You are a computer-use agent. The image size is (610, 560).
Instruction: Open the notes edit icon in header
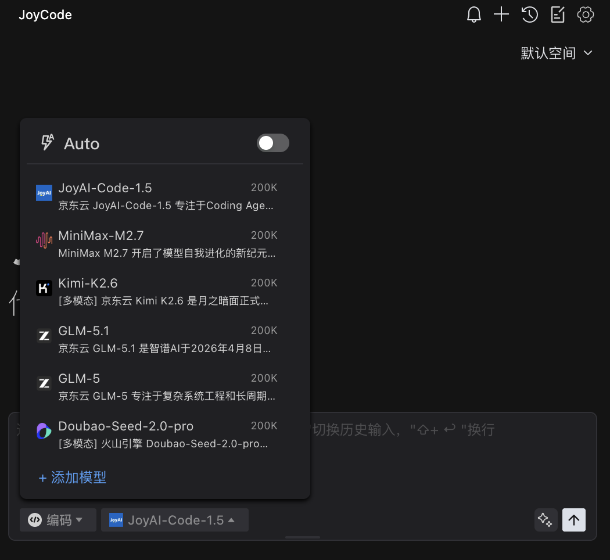tap(558, 15)
